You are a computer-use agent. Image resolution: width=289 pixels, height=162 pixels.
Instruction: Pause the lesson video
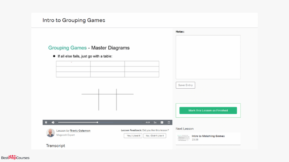46,122
